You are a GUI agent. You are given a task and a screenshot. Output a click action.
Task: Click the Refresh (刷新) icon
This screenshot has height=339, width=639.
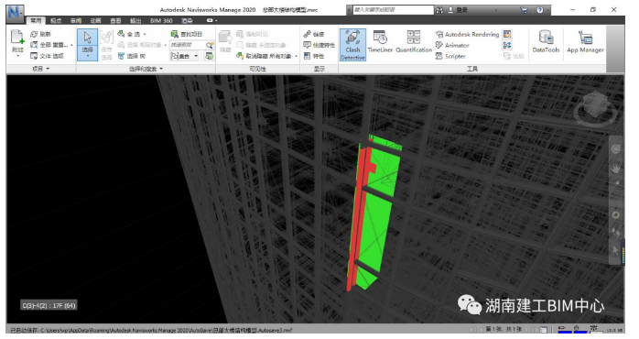[34, 34]
